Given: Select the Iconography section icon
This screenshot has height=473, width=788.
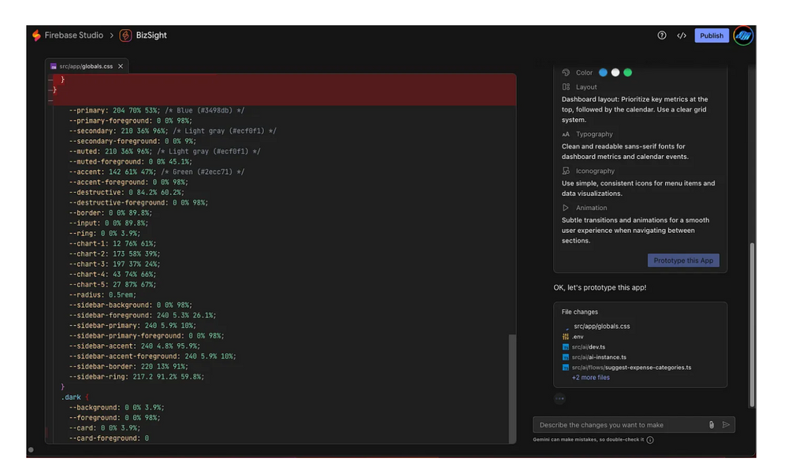Looking at the screenshot, I should tap(566, 171).
